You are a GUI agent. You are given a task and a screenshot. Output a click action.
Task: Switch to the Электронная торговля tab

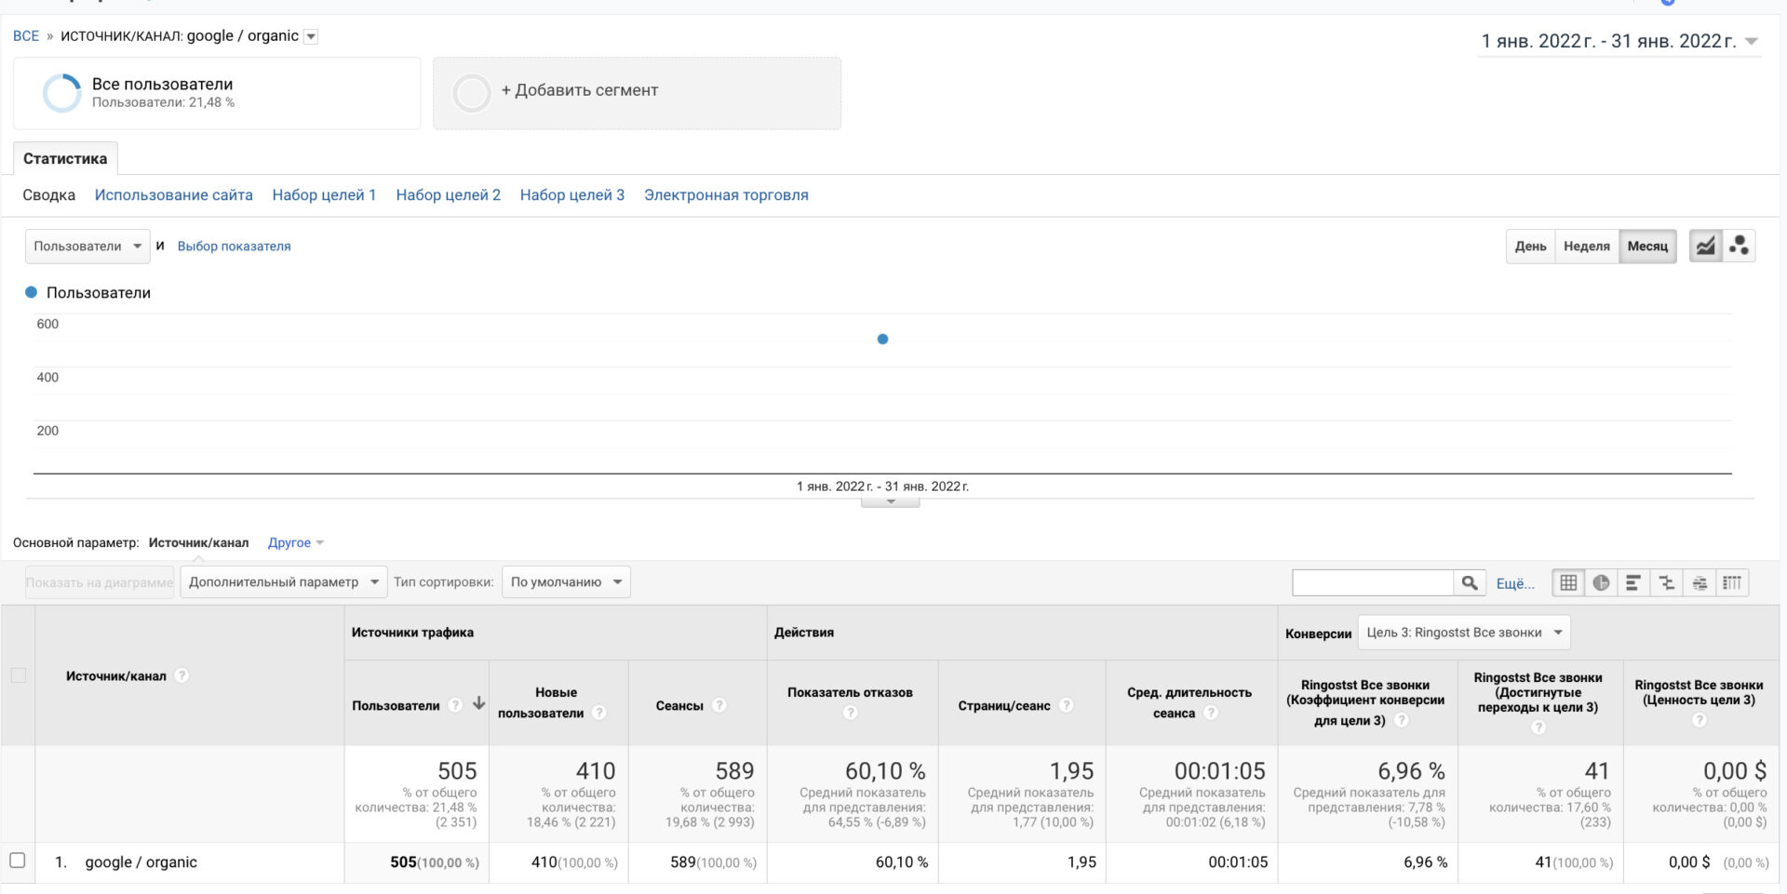pyautogui.click(x=726, y=195)
